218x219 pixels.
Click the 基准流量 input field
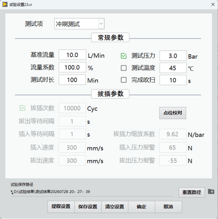click(72, 55)
